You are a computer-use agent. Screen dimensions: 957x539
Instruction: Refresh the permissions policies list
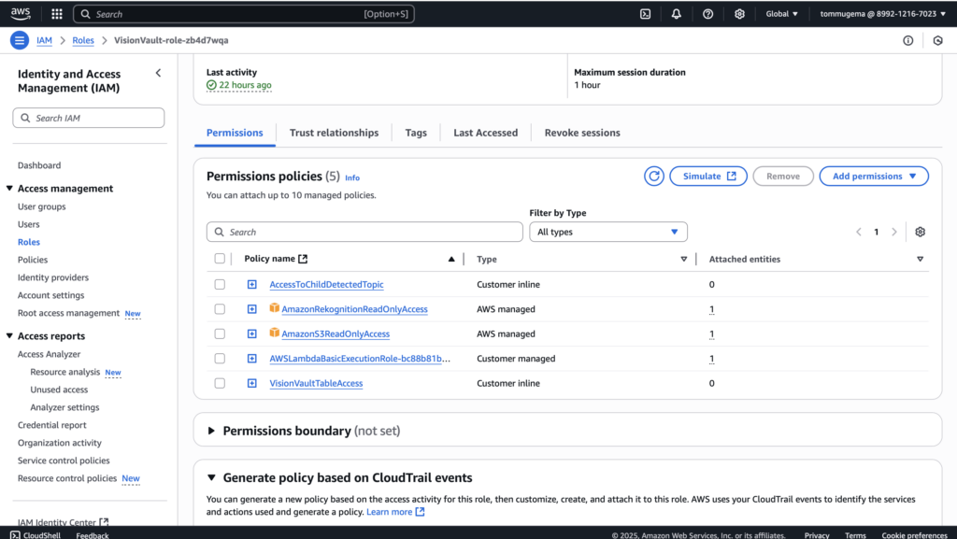[x=654, y=176]
